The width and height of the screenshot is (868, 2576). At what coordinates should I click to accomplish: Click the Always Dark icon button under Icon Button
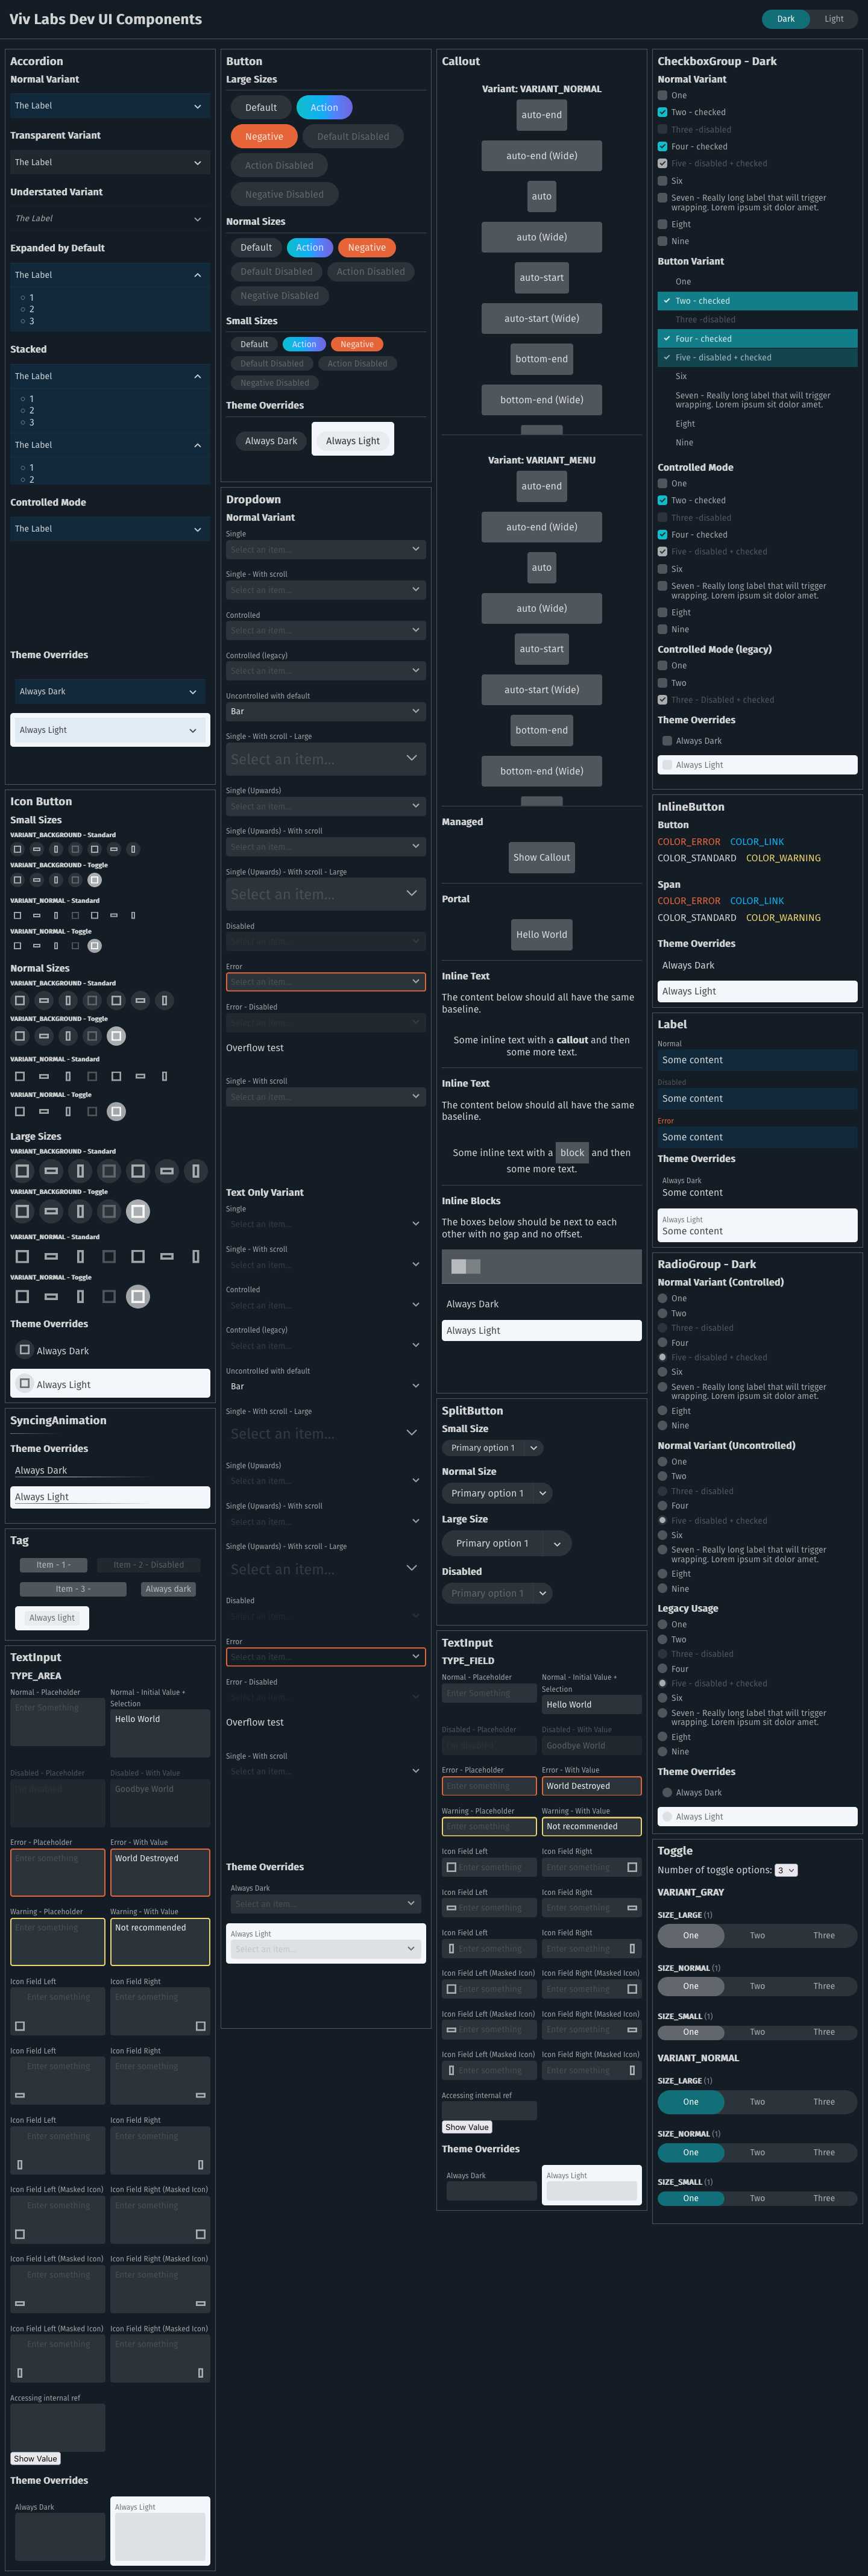click(x=25, y=1349)
